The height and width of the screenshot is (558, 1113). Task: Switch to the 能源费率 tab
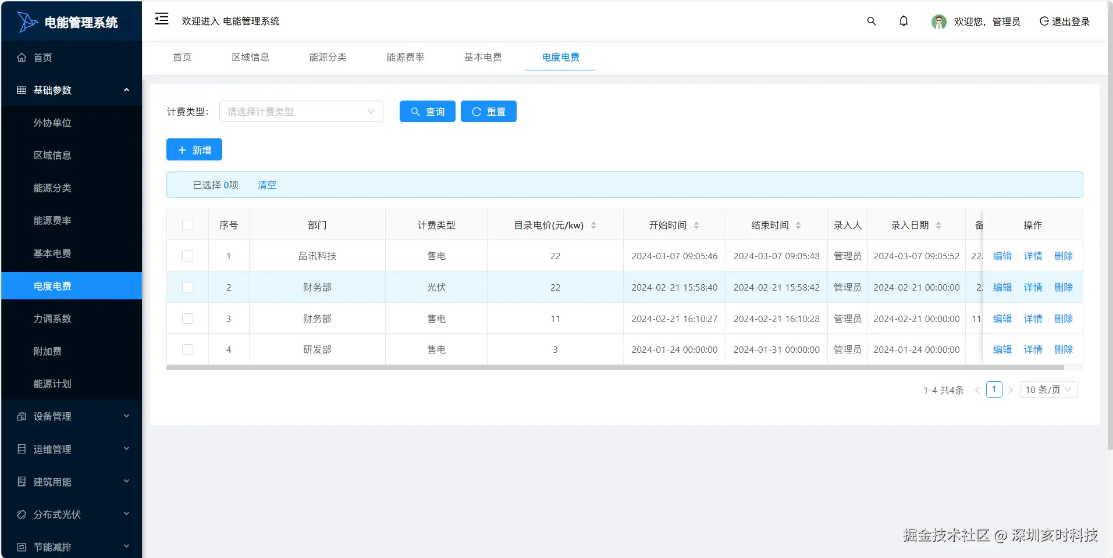(x=406, y=57)
